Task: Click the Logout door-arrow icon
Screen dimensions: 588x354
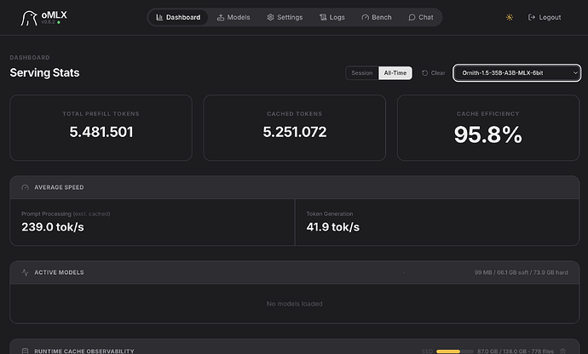Action: [x=532, y=17]
